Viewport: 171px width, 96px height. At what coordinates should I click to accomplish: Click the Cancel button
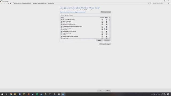pos(108,91)
